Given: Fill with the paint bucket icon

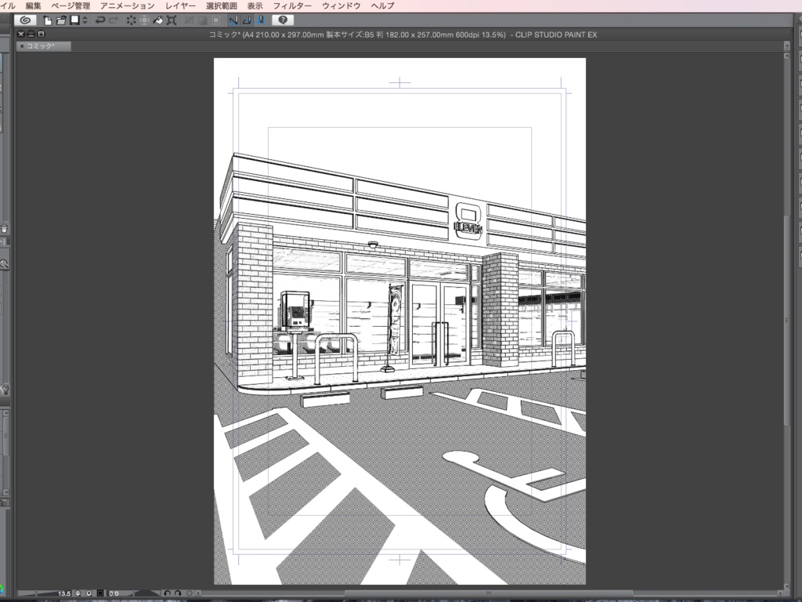Looking at the screenshot, I should point(158,20).
